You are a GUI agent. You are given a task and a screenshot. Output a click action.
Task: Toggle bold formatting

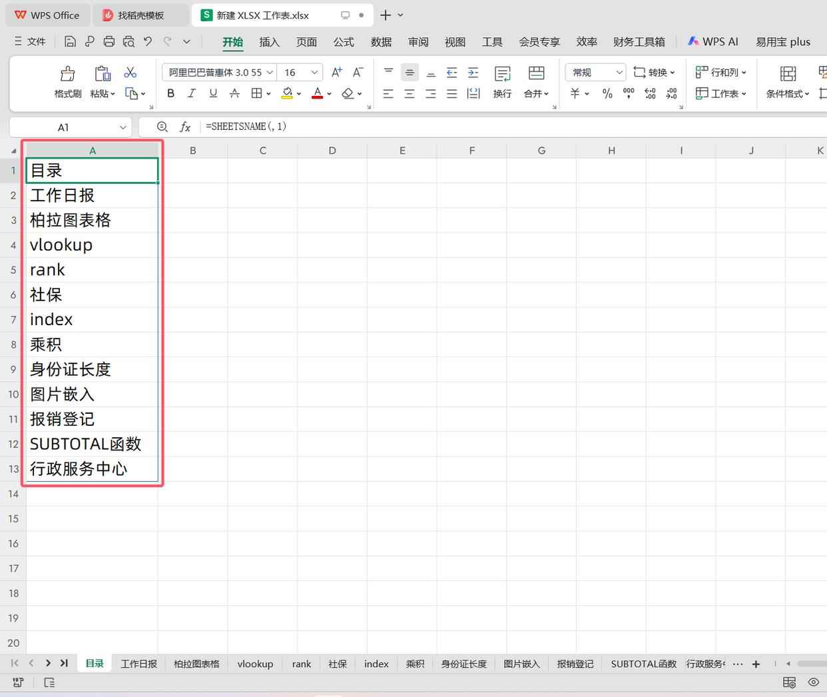[170, 93]
